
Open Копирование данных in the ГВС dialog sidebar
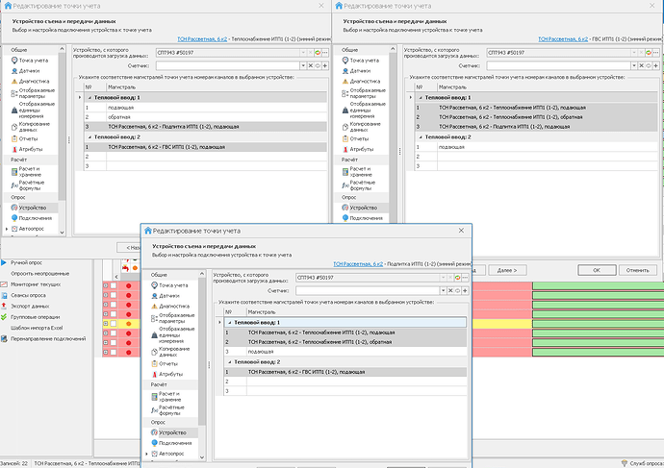365,127
